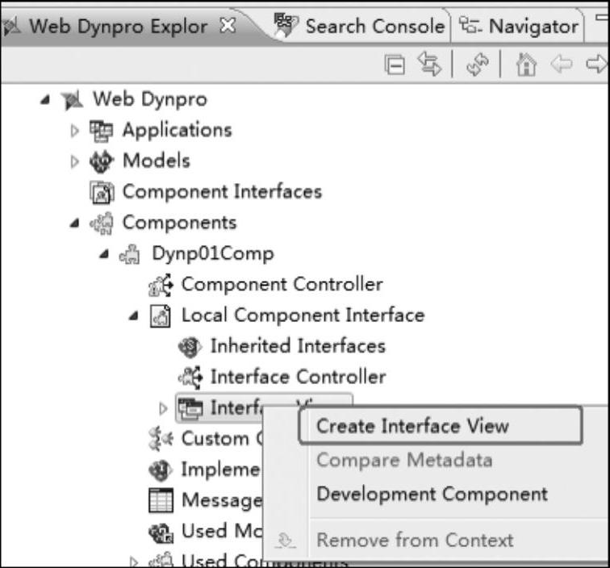Switch to the Search Console tab
The image size is (610, 568).
(x=360, y=26)
